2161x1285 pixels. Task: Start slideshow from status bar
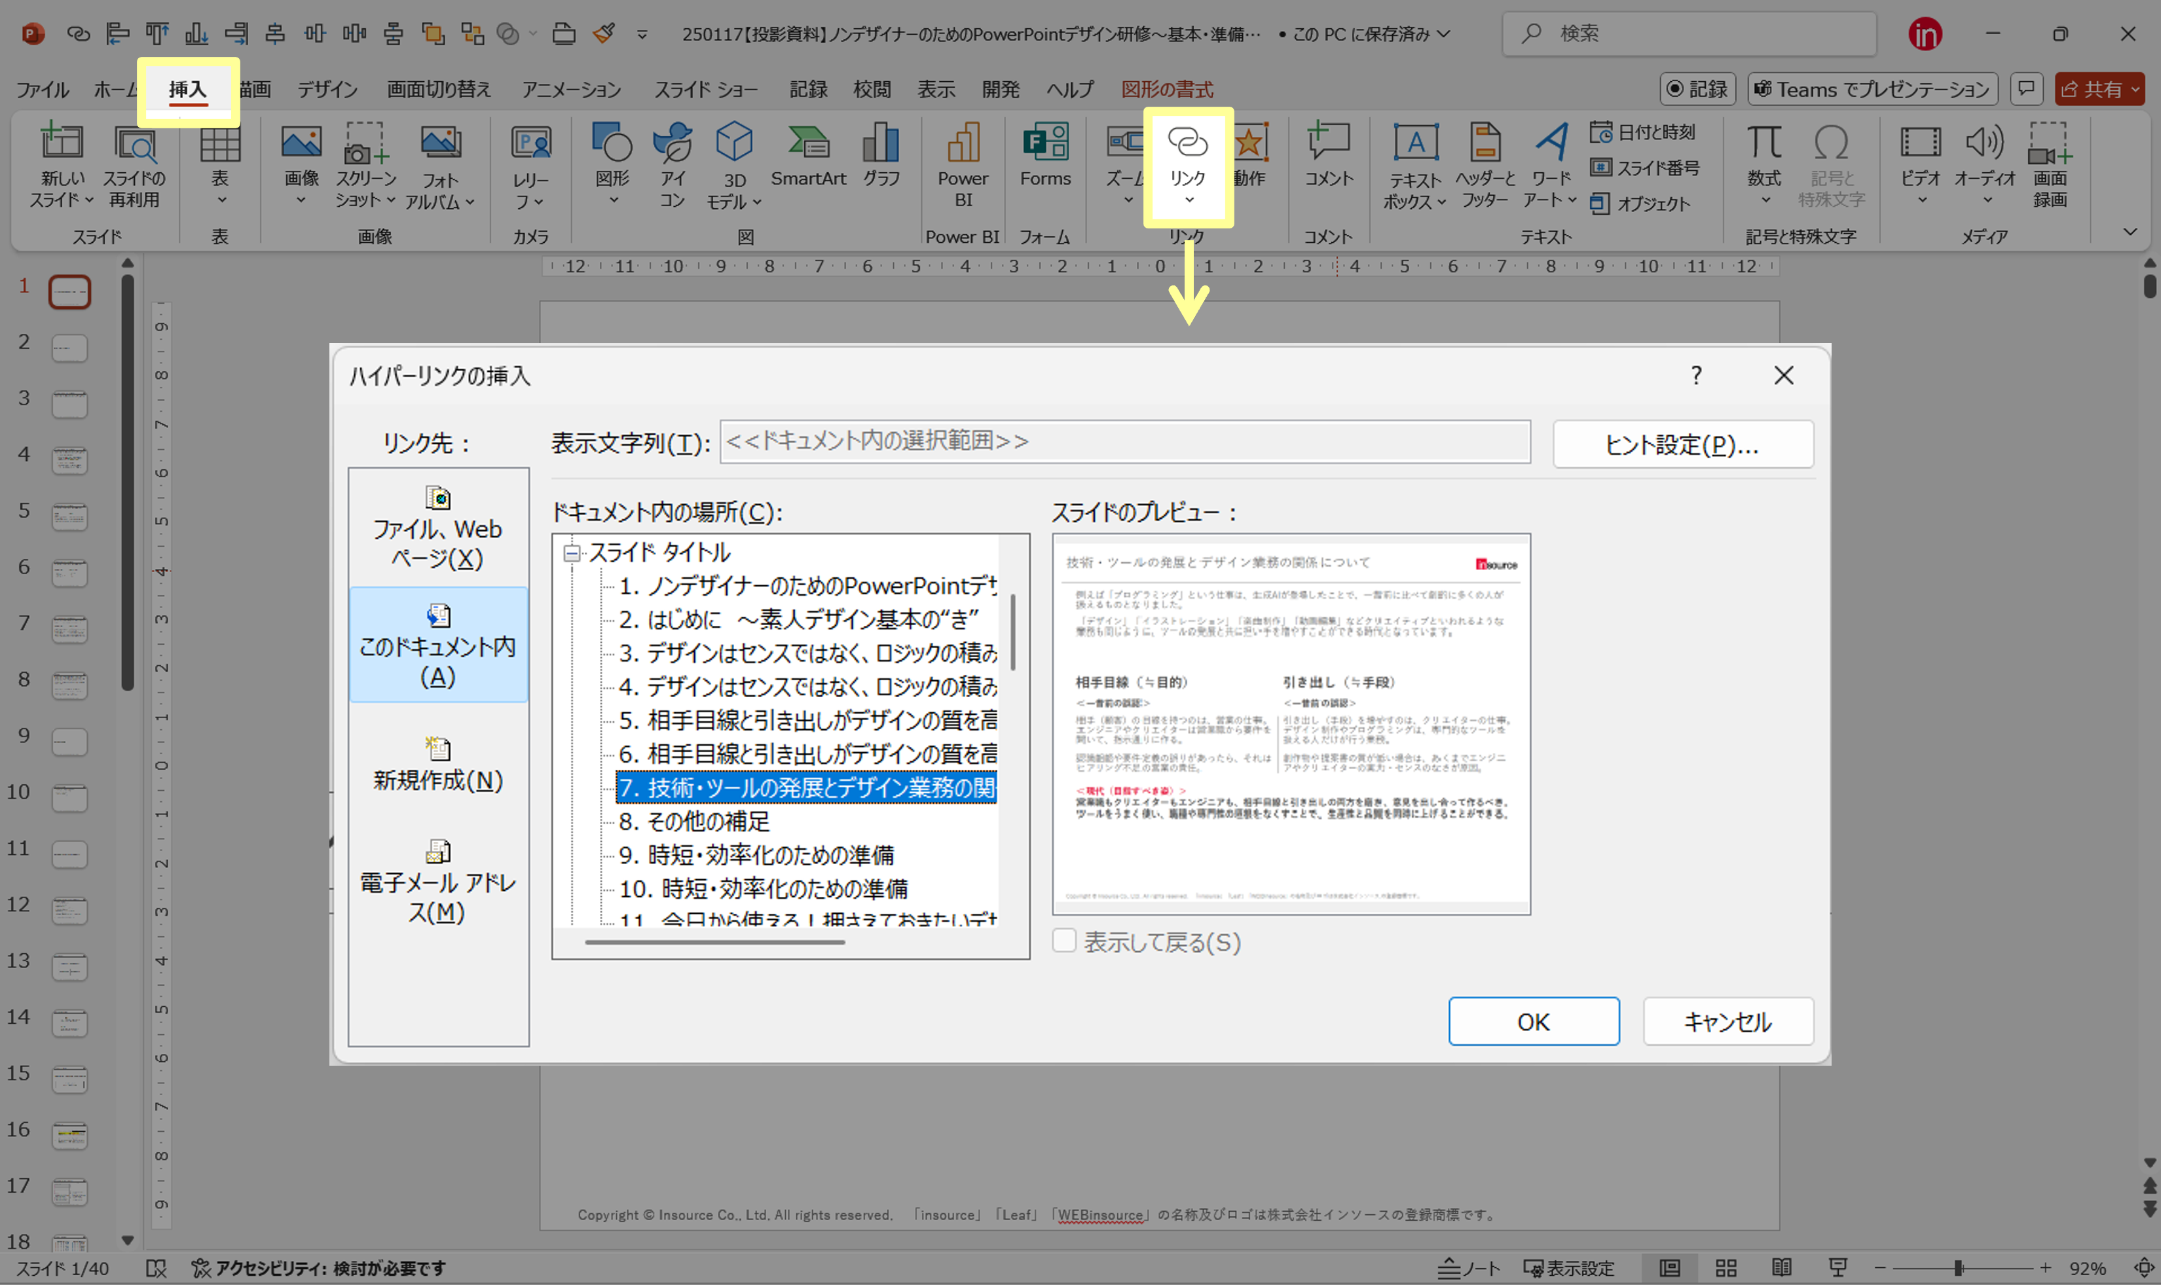(x=1838, y=1269)
